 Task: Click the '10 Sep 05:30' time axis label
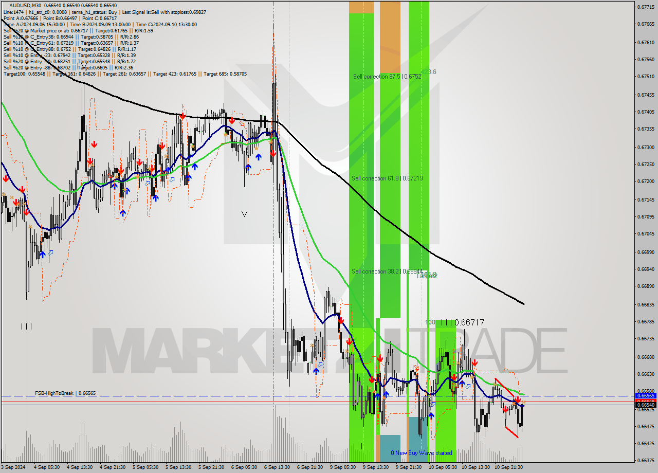click(x=443, y=467)
